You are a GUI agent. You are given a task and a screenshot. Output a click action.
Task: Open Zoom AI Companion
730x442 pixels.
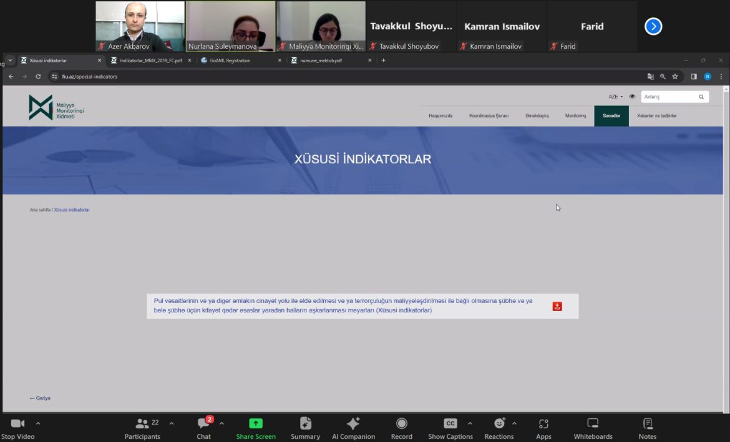[353, 424]
